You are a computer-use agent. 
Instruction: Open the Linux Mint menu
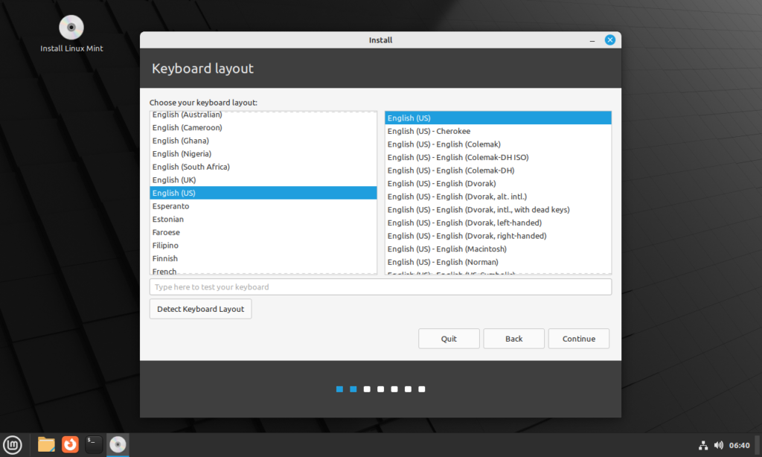pyautogui.click(x=13, y=444)
